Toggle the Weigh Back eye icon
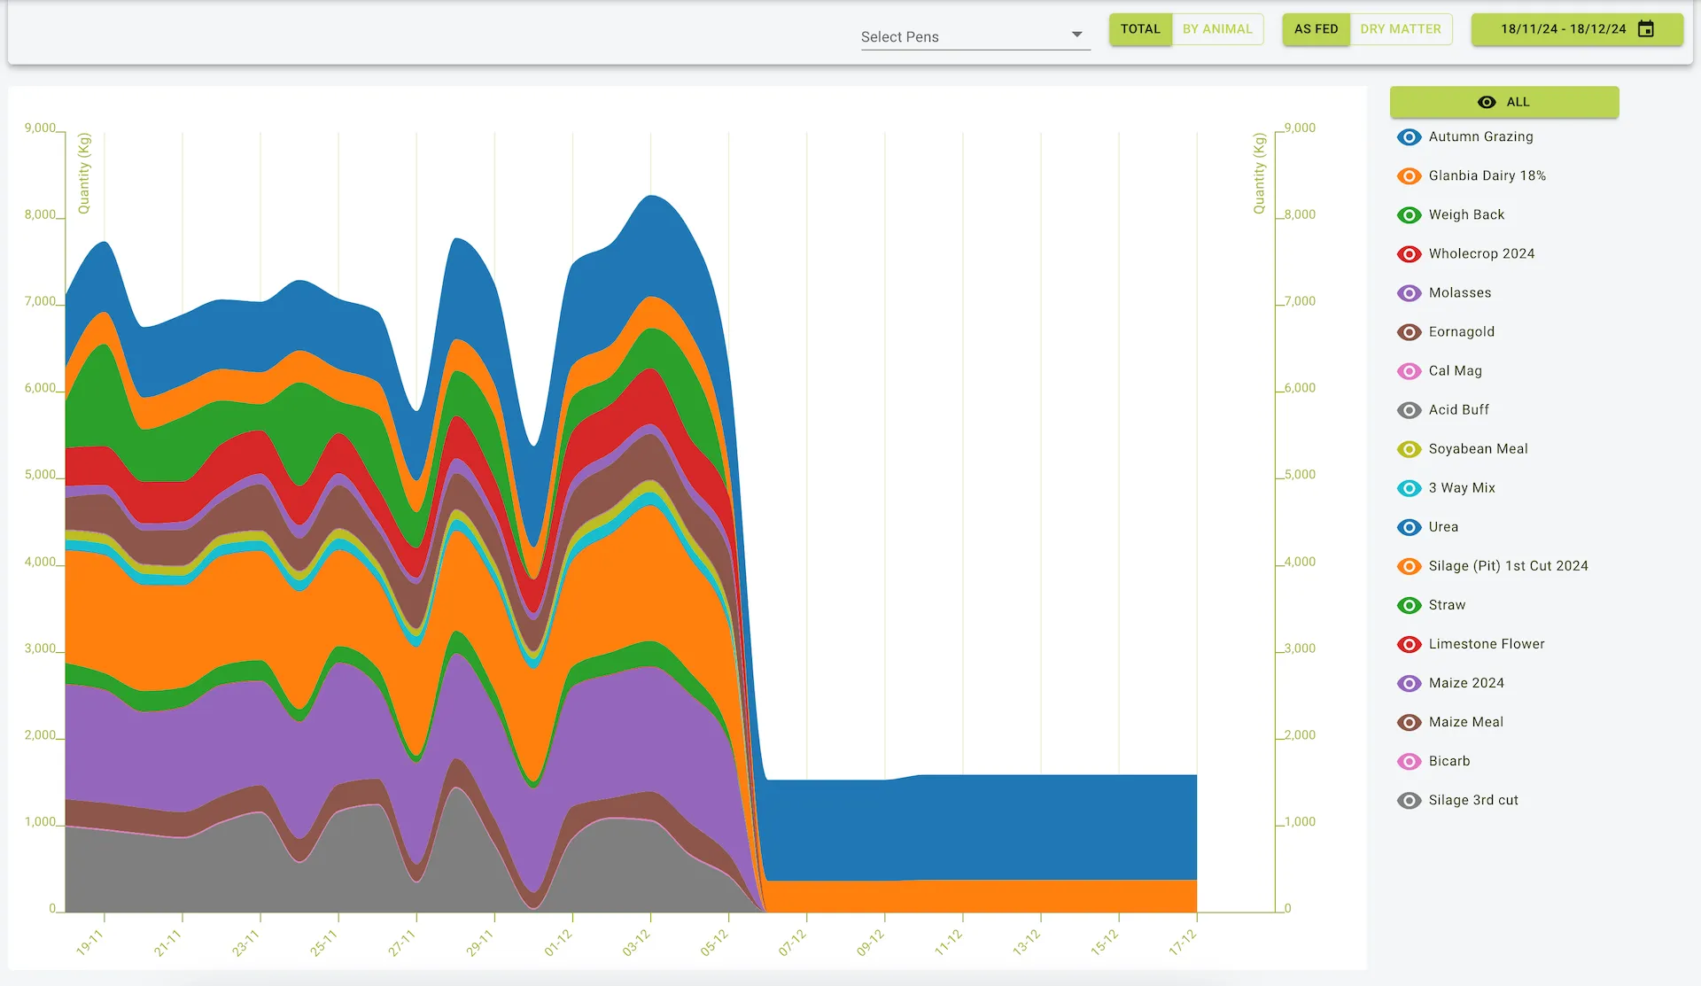This screenshot has height=986, width=1701. 1410,214
